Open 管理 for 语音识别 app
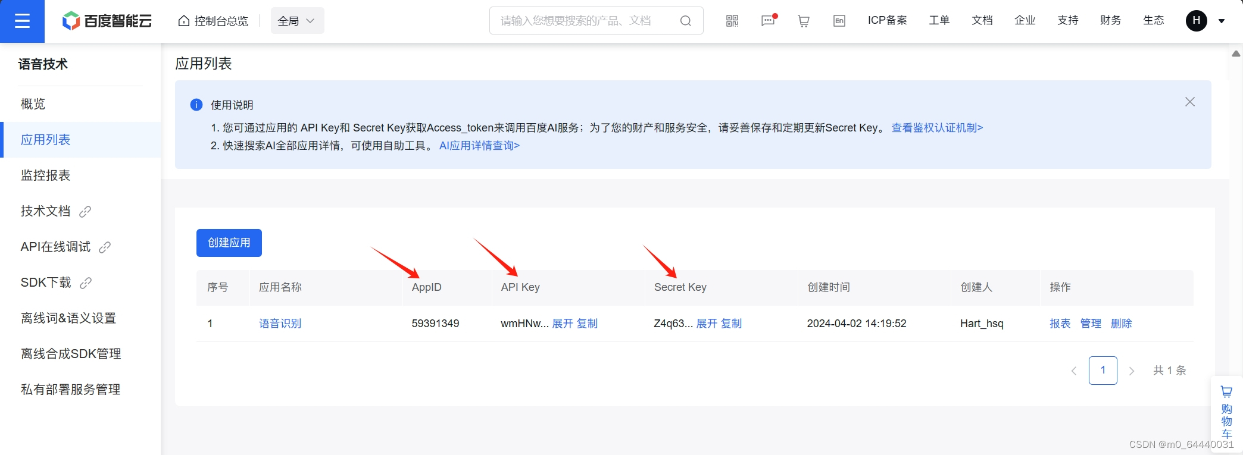The width and height of the screenshot is (1243, 455). (x=1091, y=324)
